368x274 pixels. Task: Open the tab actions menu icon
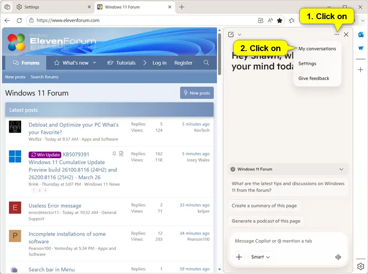7,7
